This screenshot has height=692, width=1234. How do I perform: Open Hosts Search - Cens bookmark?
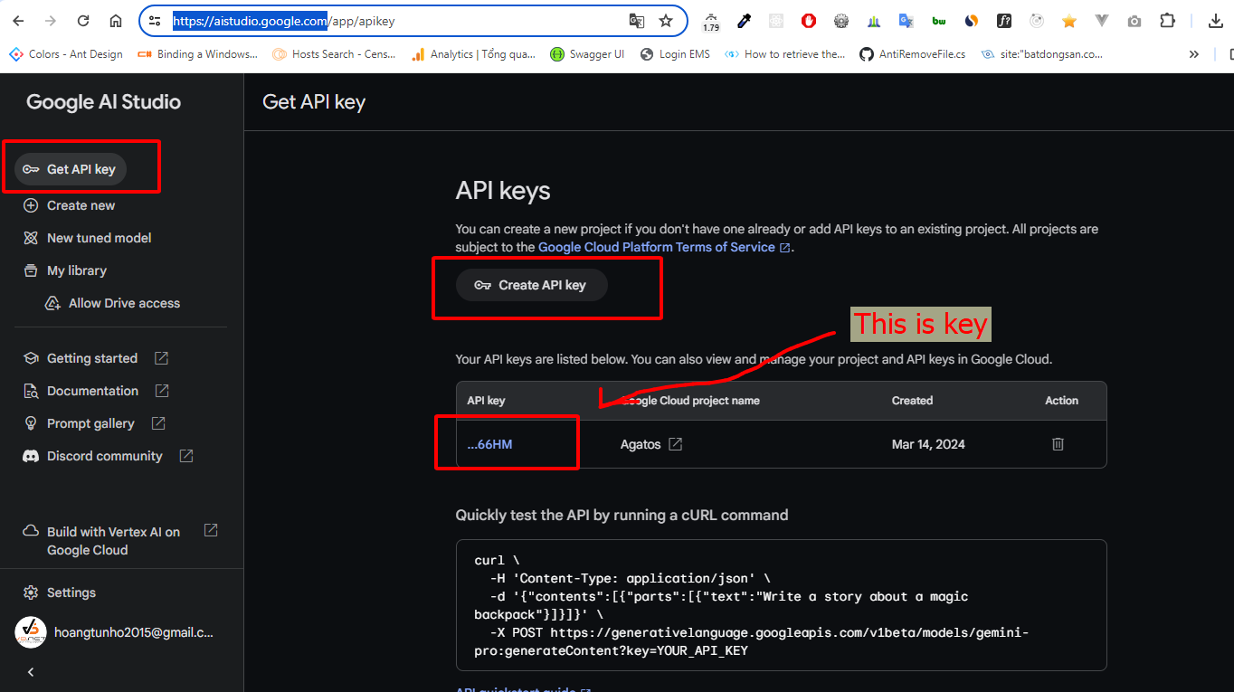[335, 54]
